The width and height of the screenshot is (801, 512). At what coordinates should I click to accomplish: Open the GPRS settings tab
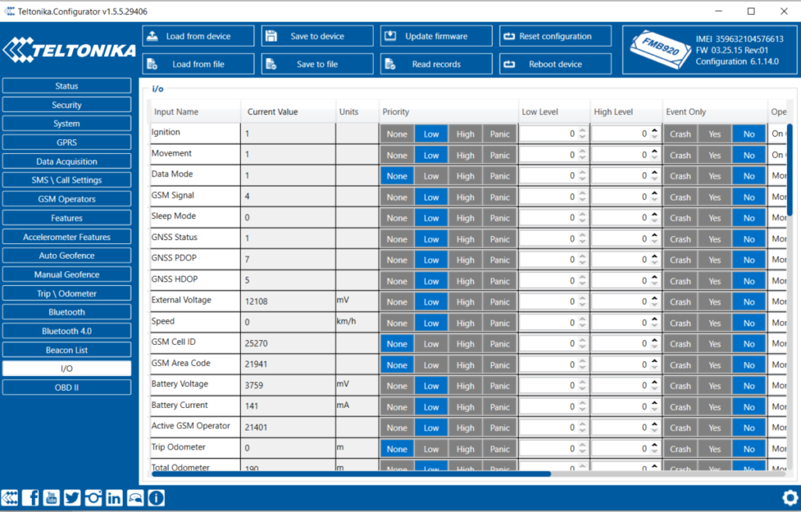(x=66, y=142)
